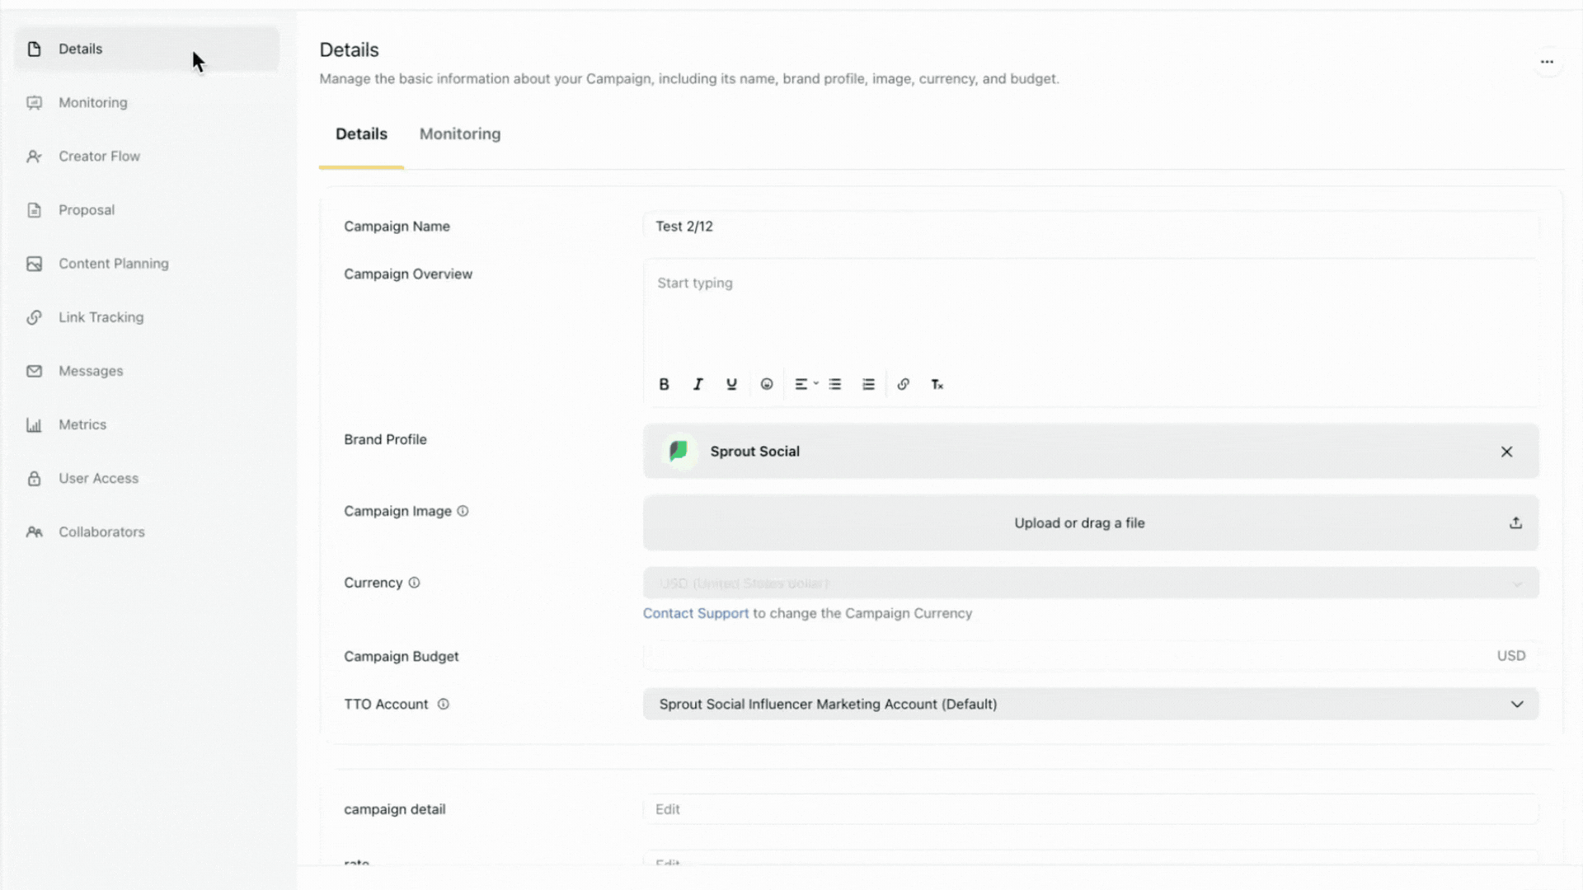Click the Contact Support link

point(696,613)
